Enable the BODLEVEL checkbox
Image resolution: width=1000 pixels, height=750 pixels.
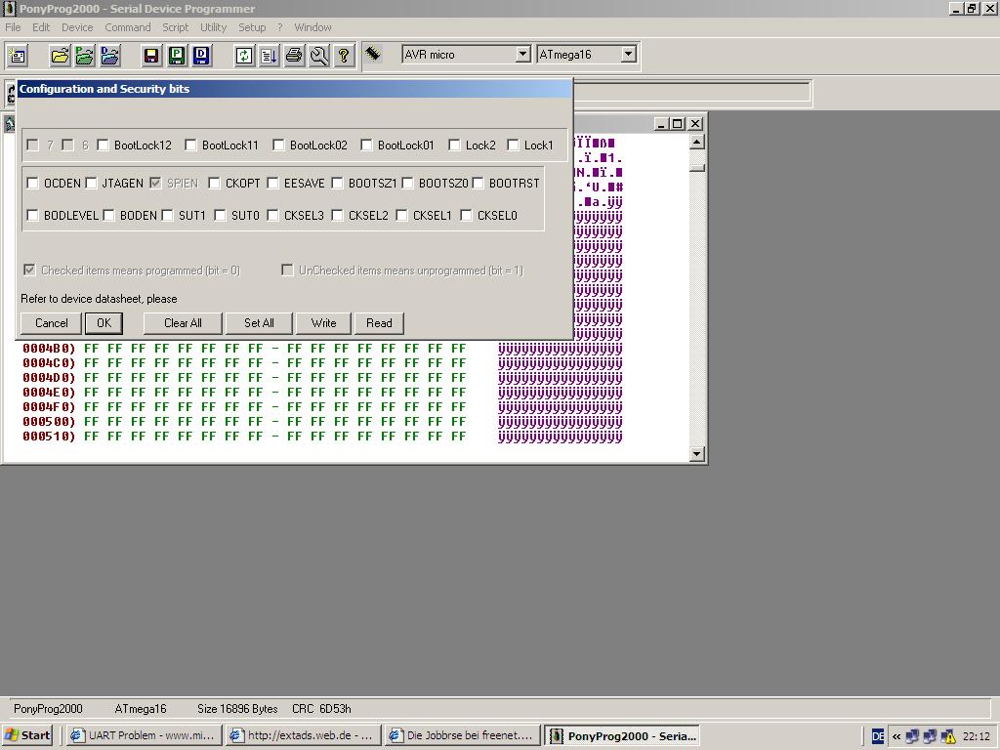(x=32, y=216)
